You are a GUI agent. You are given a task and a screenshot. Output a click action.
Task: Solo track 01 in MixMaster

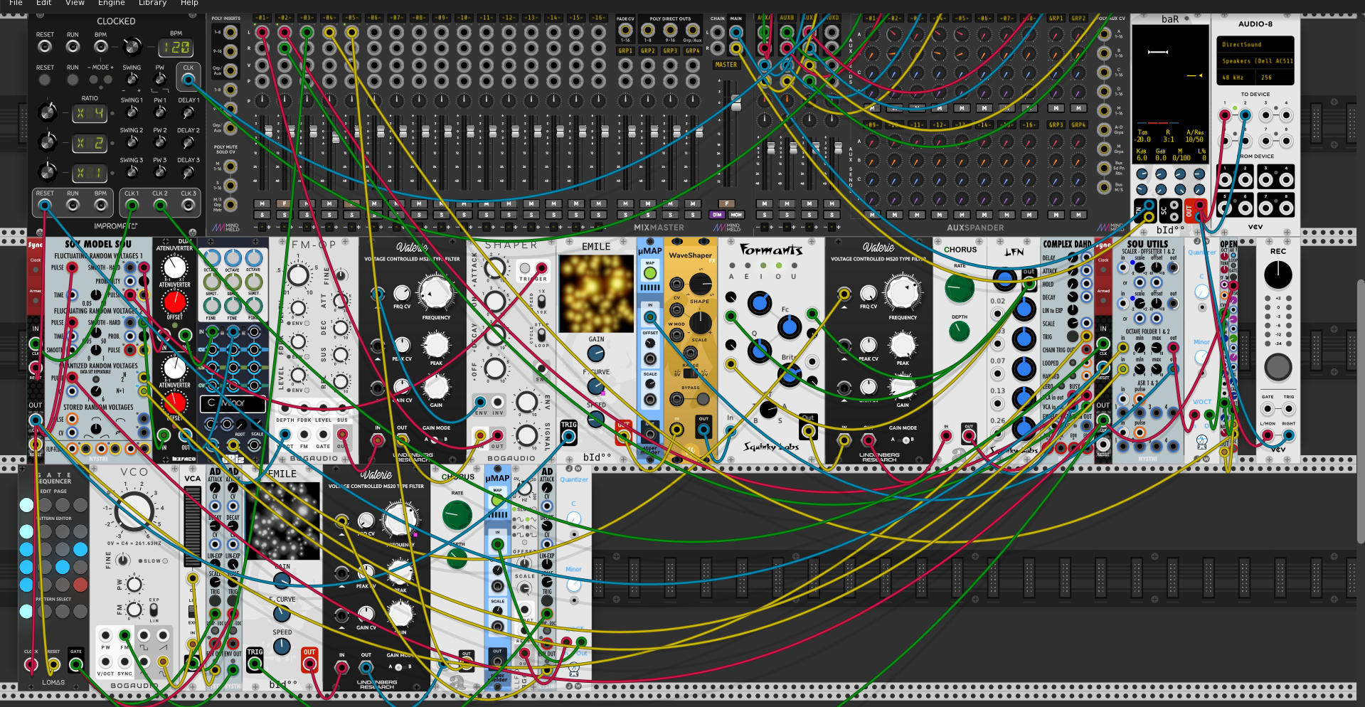pos(262,215)
